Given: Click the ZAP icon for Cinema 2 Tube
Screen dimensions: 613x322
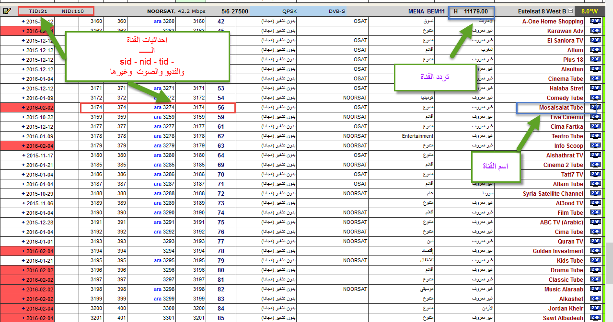Looking at the screenshot, I should [x=595, y=165].
